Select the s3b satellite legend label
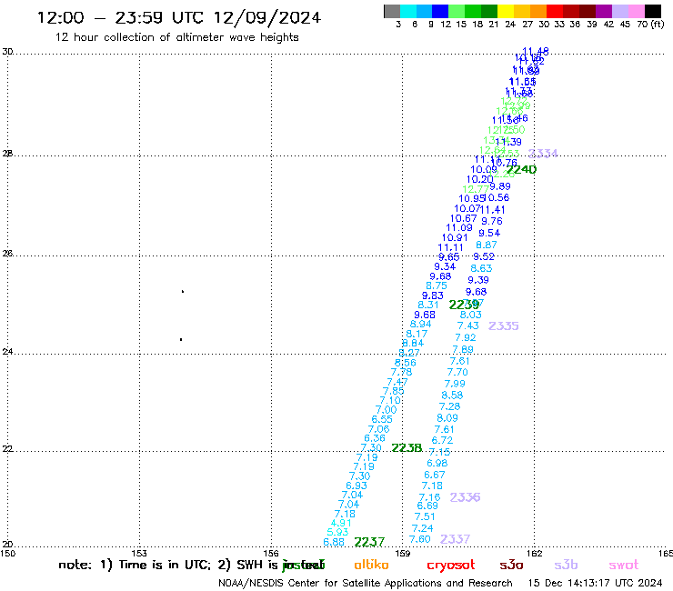 [566, 565]
